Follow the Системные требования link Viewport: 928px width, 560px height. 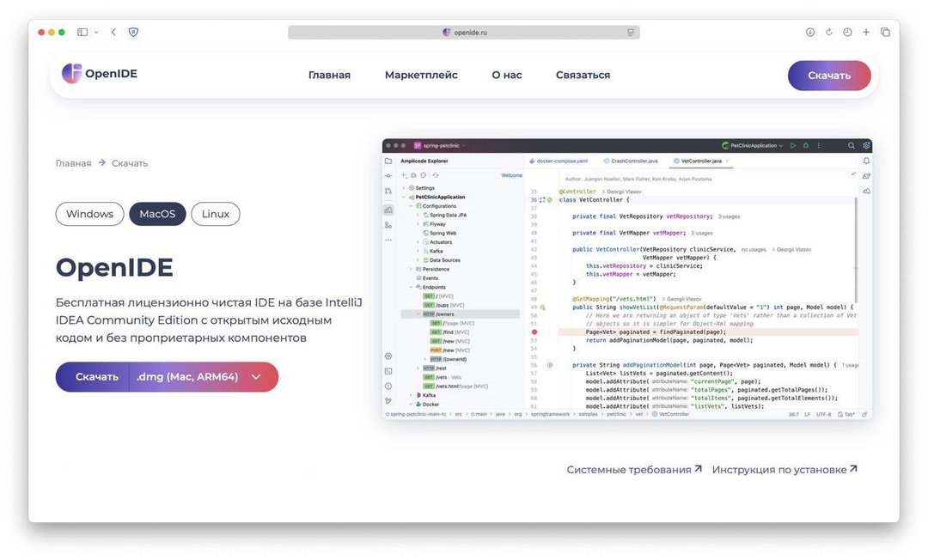[x=632, y=469]
